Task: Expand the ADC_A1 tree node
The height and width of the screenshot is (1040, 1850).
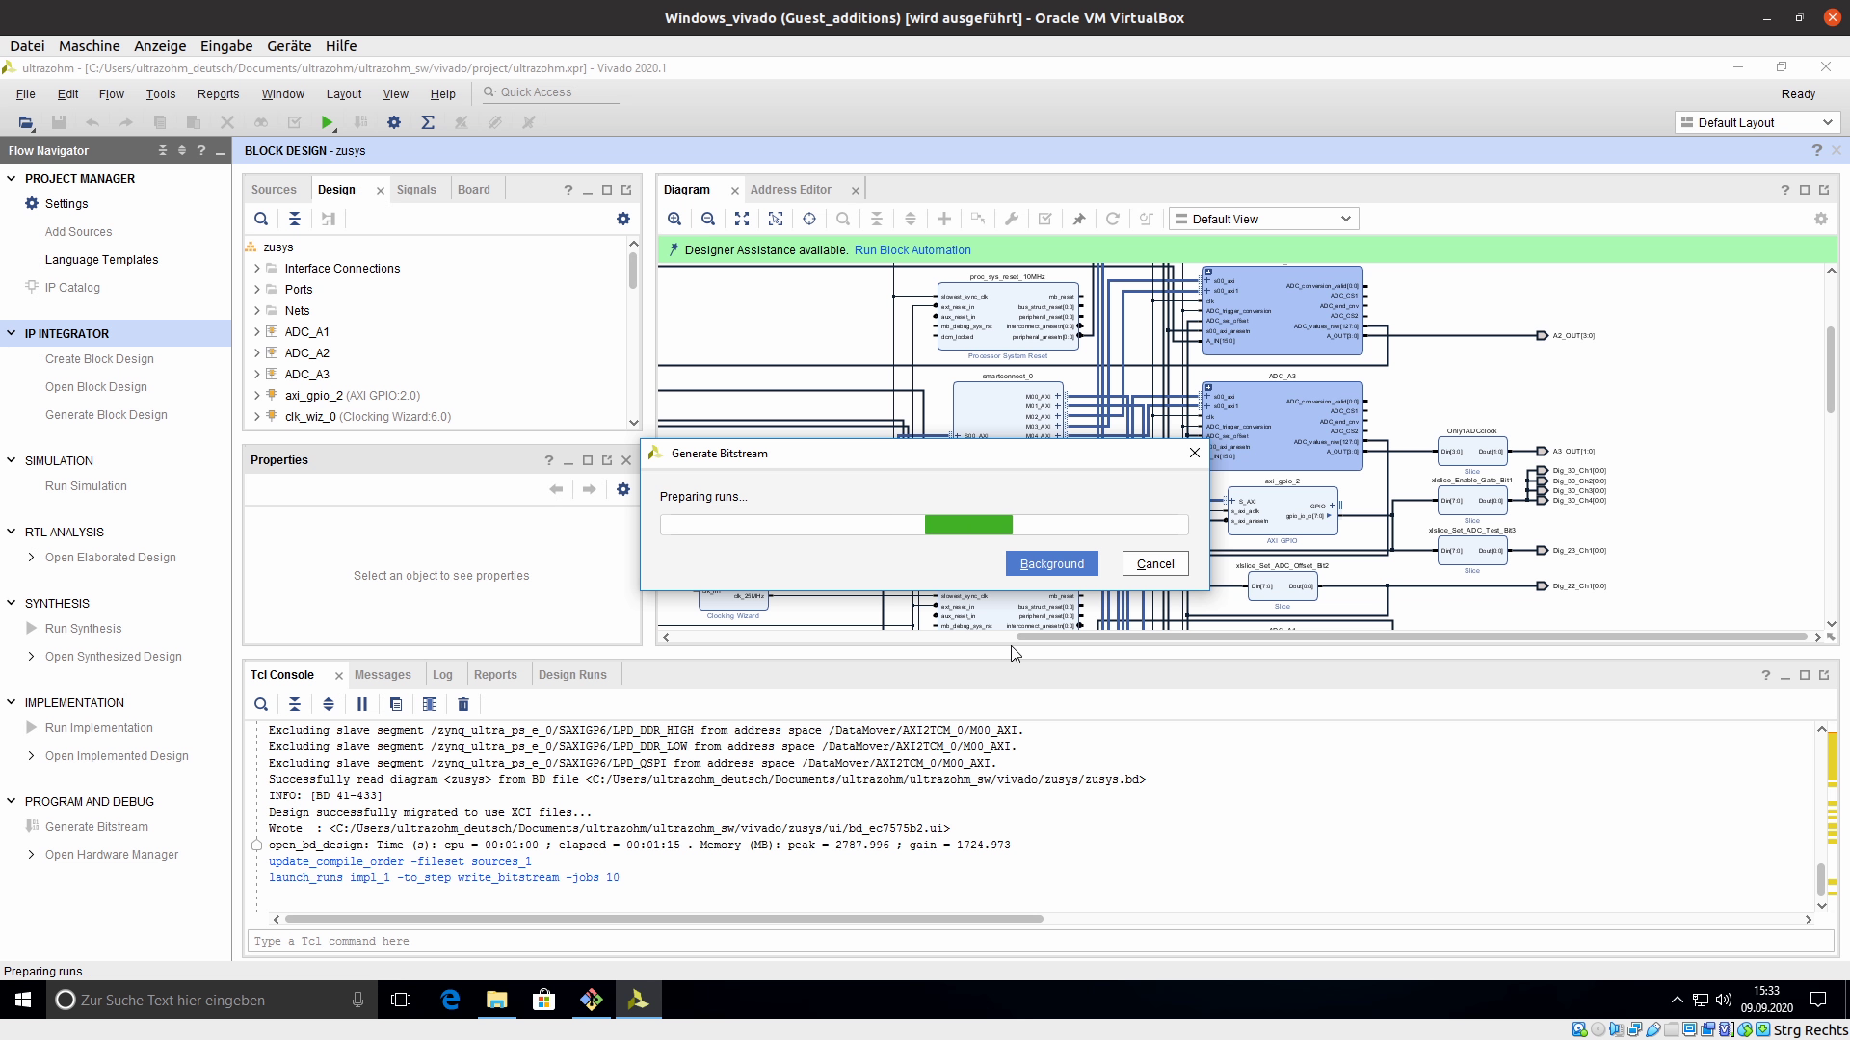Action: tap(257, 332)
